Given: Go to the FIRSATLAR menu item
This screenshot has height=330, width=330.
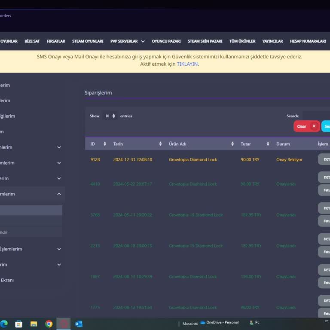Looking at the screenshot, I should [x=56, y=41].
